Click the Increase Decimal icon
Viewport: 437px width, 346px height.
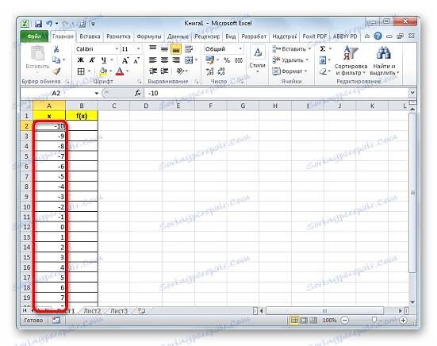pos(210,71)
